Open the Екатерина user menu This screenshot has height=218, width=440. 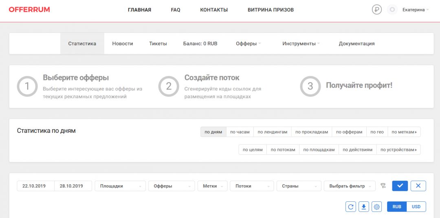point(416,10)
